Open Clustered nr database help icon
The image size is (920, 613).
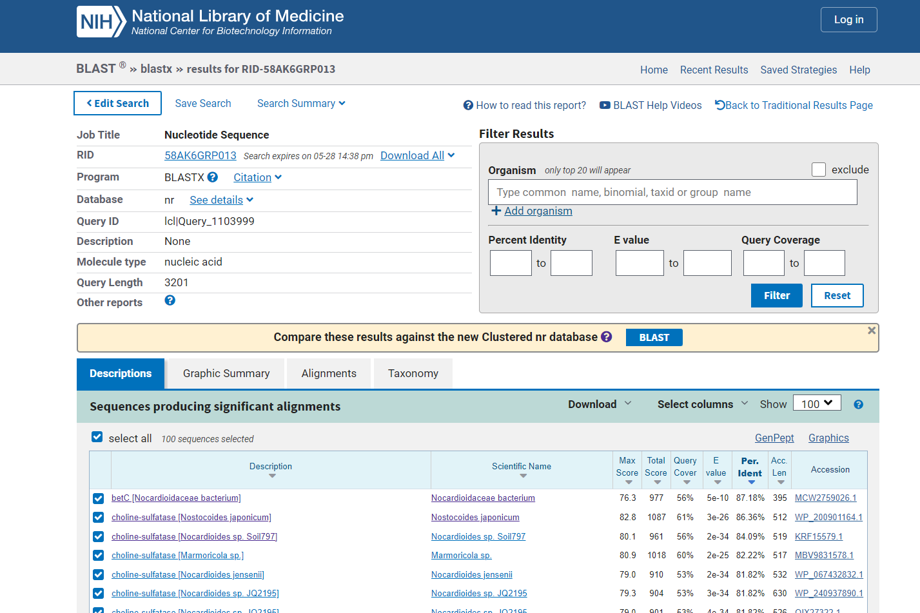tap(607, 336)
